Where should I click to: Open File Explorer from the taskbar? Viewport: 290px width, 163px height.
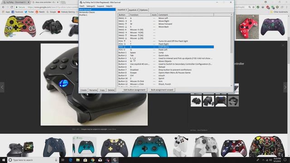point(78,160)
